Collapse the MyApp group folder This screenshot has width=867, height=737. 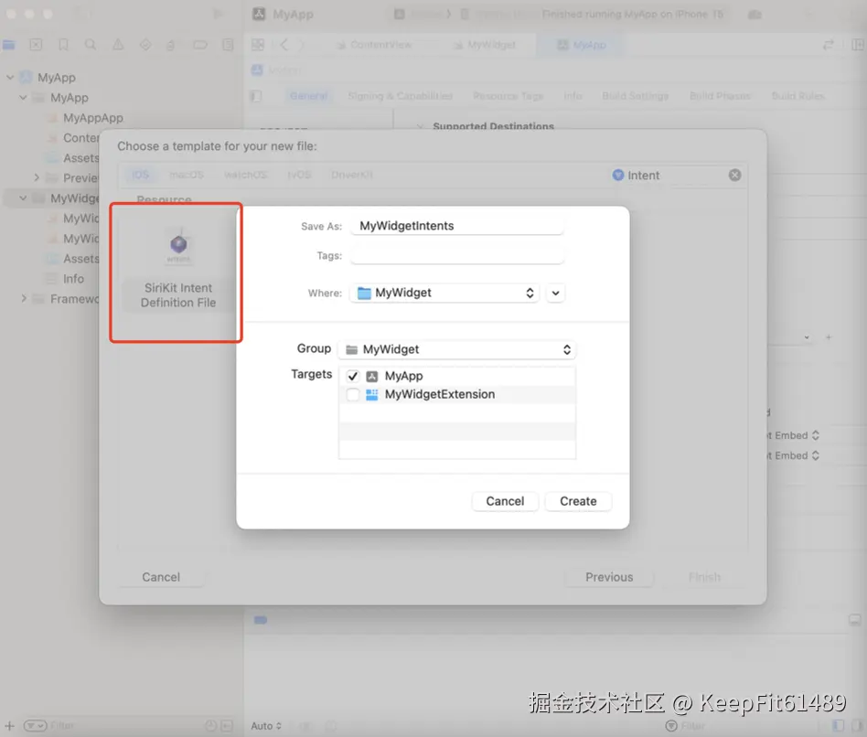pyautogui.click(x=23, y=98)
